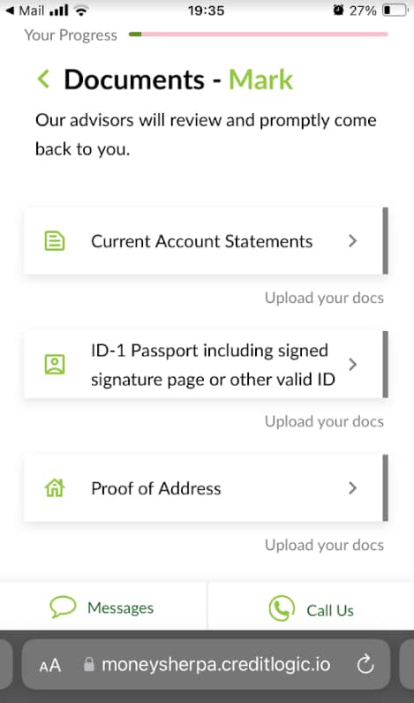Tap the green back chevron beside Documents
This screenshot has width=414, height=703.
(43, 79)
